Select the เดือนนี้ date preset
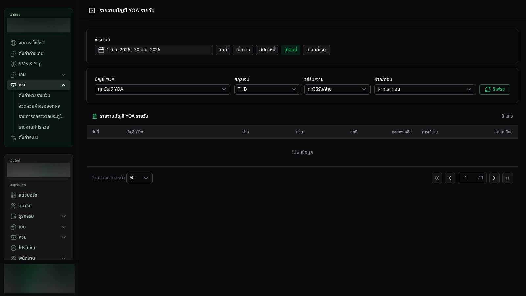The width and height of the screenshot is (526, 296). pyautogui.click(x=291, y=50)
